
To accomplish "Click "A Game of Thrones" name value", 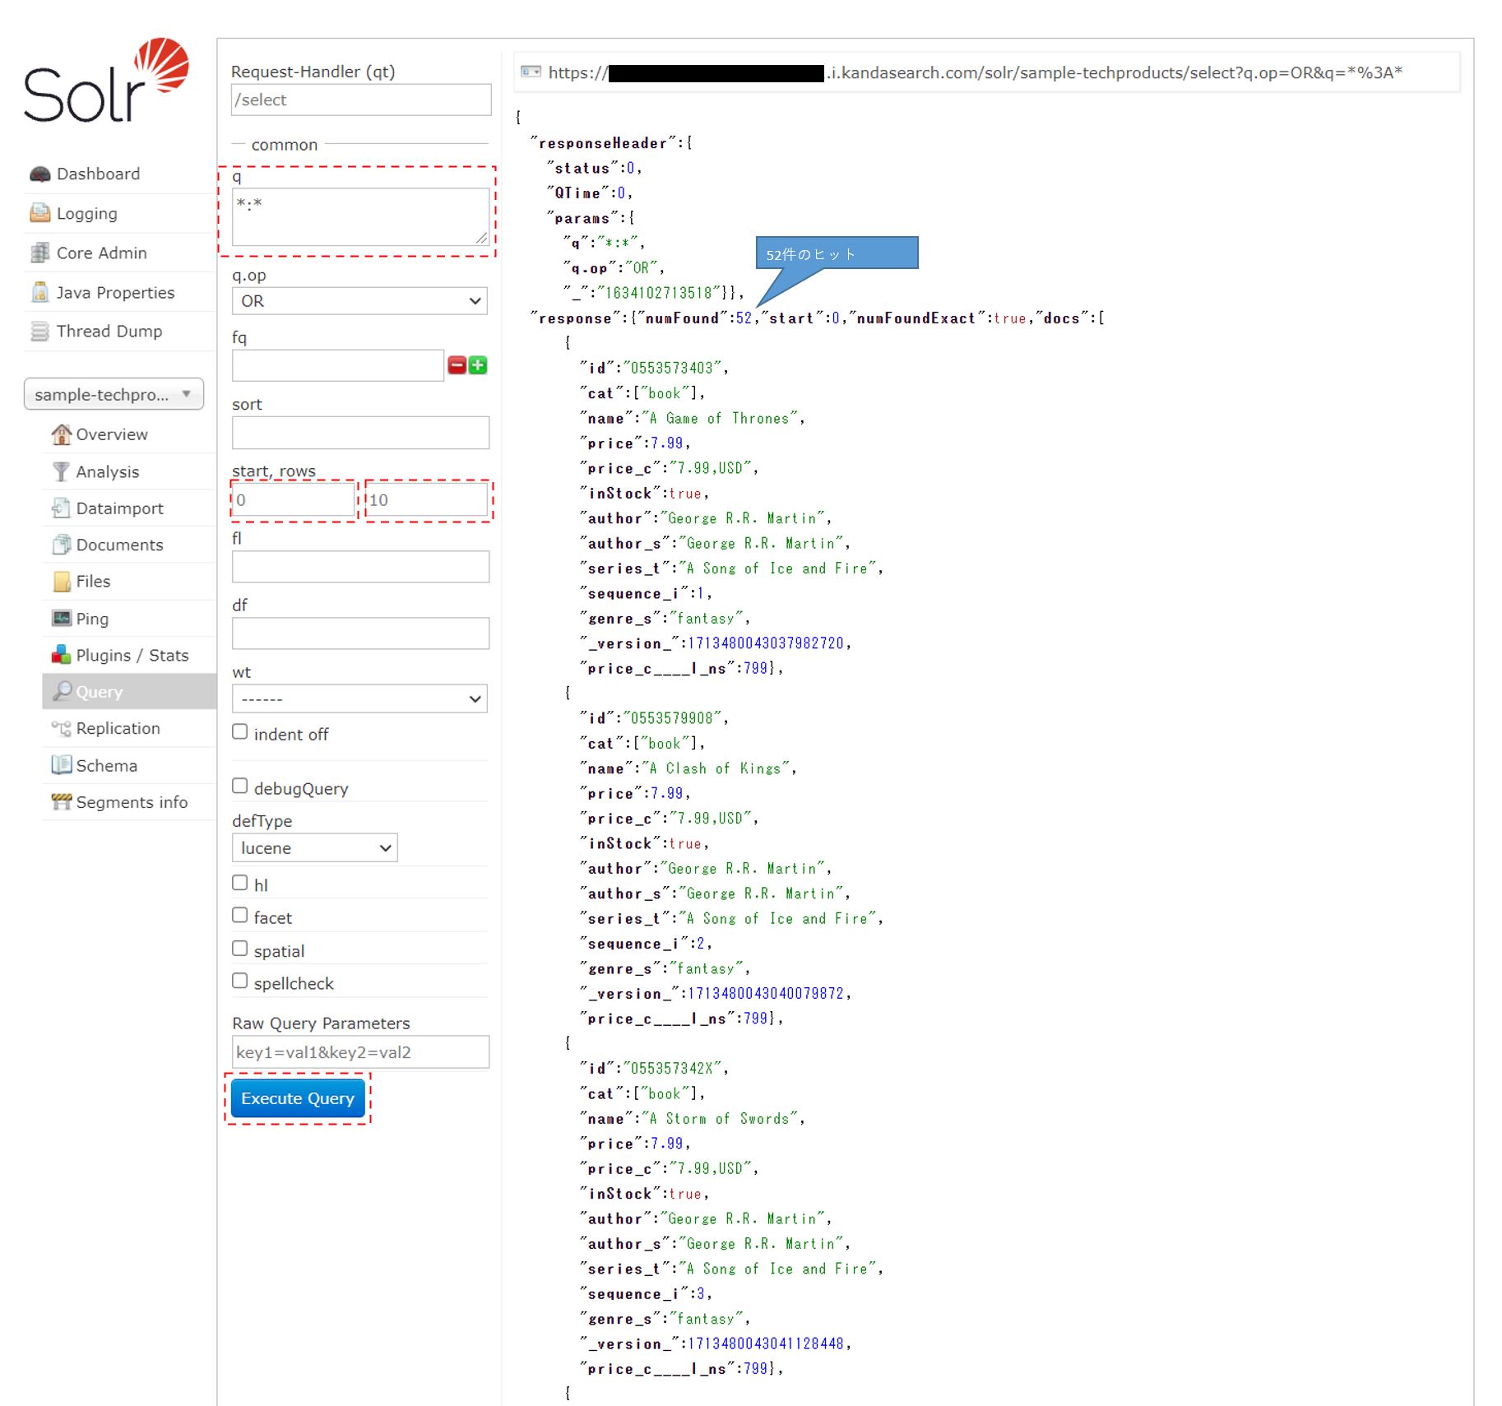I will 720,419.
